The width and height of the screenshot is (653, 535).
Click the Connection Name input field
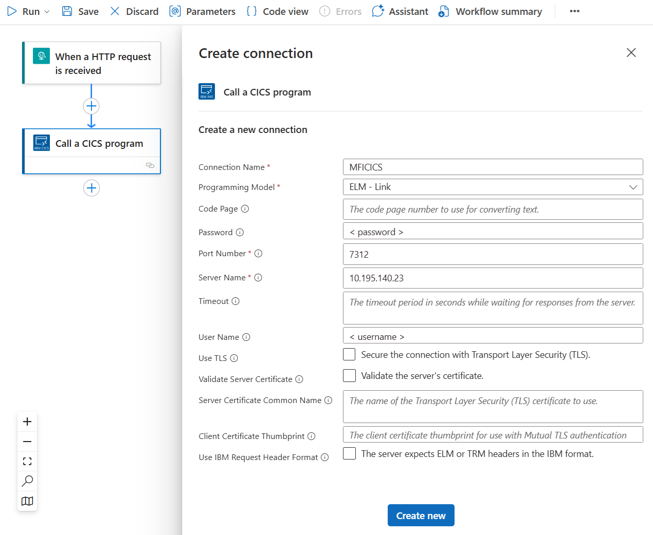493,167
